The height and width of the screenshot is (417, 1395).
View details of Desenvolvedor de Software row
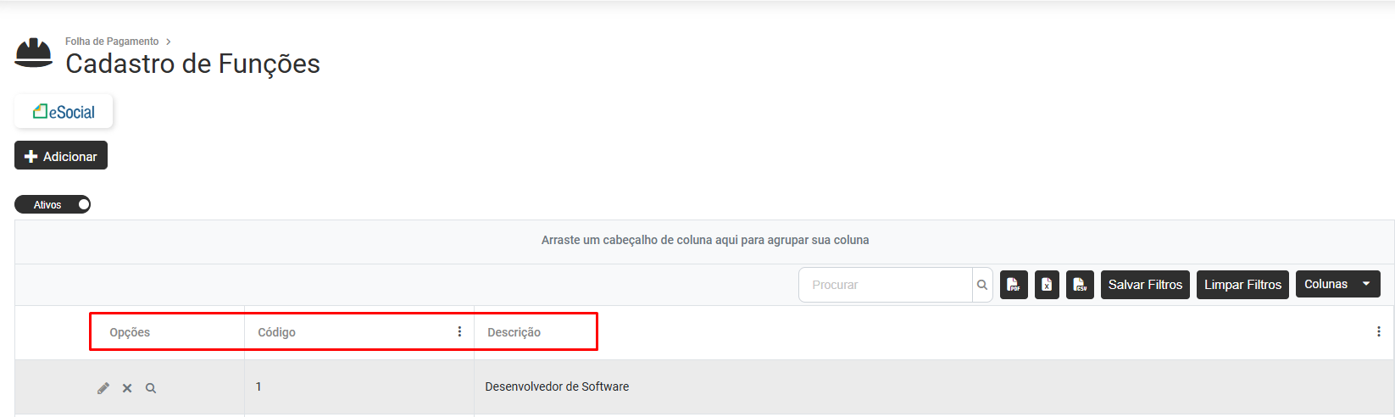pyautogui.click(x=151, y=388)
